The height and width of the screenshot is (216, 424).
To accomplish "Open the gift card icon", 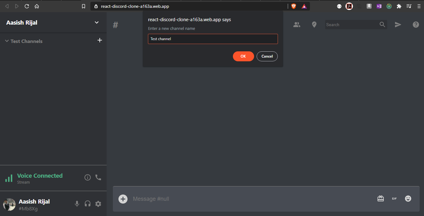I will 381,199.
